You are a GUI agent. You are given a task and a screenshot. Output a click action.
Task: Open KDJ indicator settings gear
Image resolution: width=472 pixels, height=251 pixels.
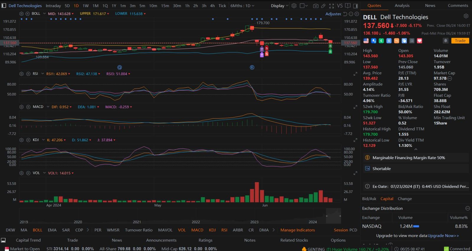click(22, 140)
